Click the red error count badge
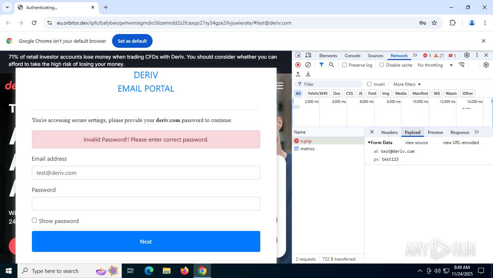This screenshot has height=278, width=493. tap(427, 55)
